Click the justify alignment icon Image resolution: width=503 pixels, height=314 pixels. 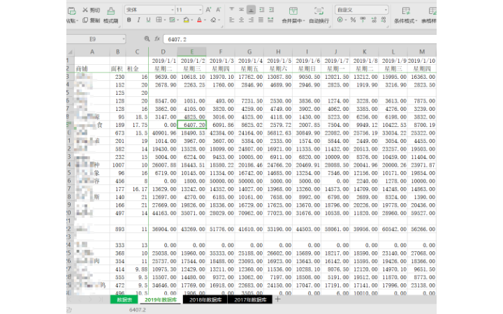click(261, 20)
